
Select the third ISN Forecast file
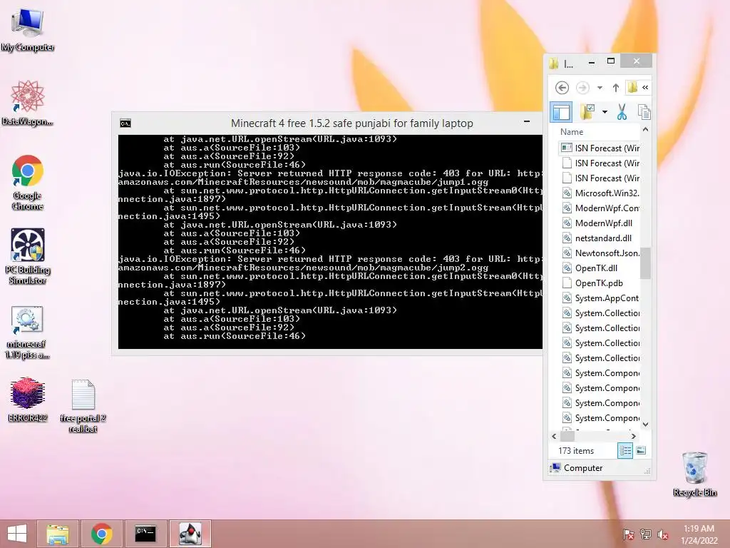click(x=599, y=178)
